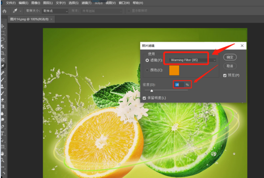Select the Horizontal Type tool

coord(2,134)
